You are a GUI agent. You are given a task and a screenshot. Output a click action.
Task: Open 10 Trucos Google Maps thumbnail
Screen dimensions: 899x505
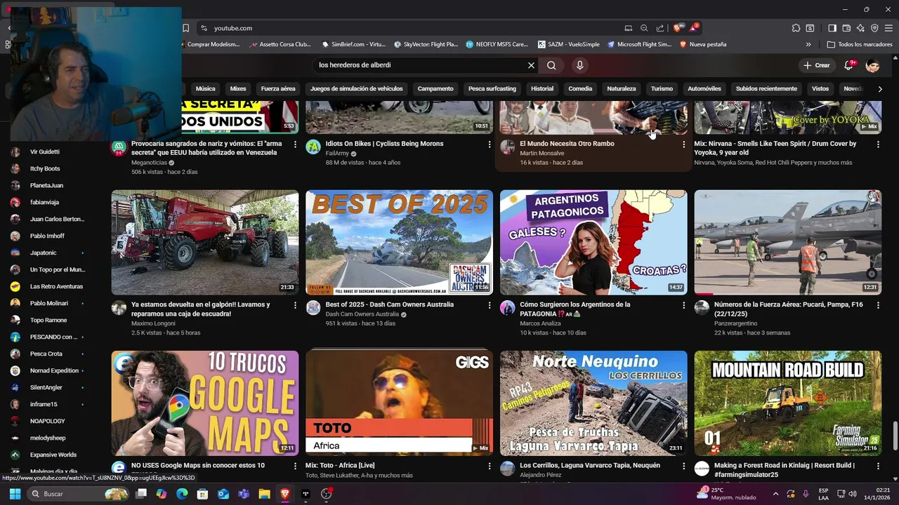tap(205, 403)
